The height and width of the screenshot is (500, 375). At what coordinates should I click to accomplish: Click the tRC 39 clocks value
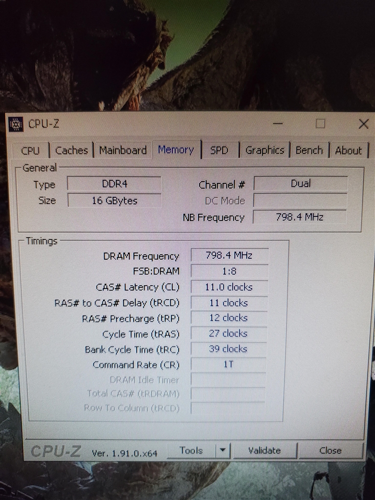pos(229,349)
